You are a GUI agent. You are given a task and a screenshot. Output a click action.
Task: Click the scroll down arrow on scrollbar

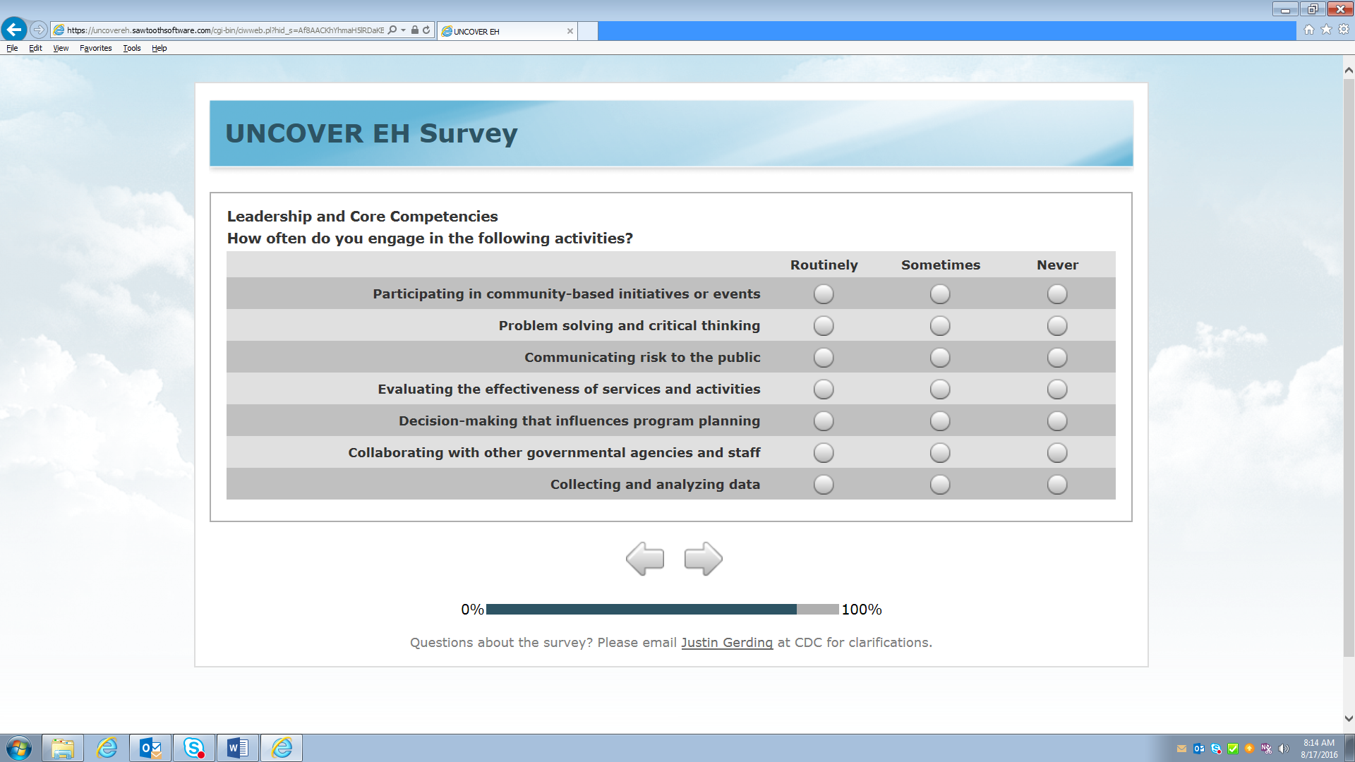(x=1349, y=719)
